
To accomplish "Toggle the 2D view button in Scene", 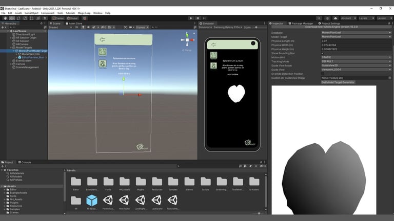I will [x=76, y=27].
